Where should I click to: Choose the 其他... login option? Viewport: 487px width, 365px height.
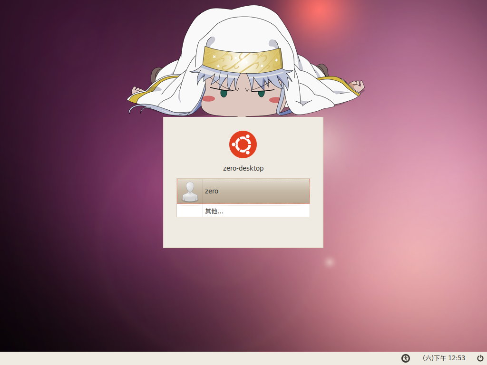tap(243, 211)
